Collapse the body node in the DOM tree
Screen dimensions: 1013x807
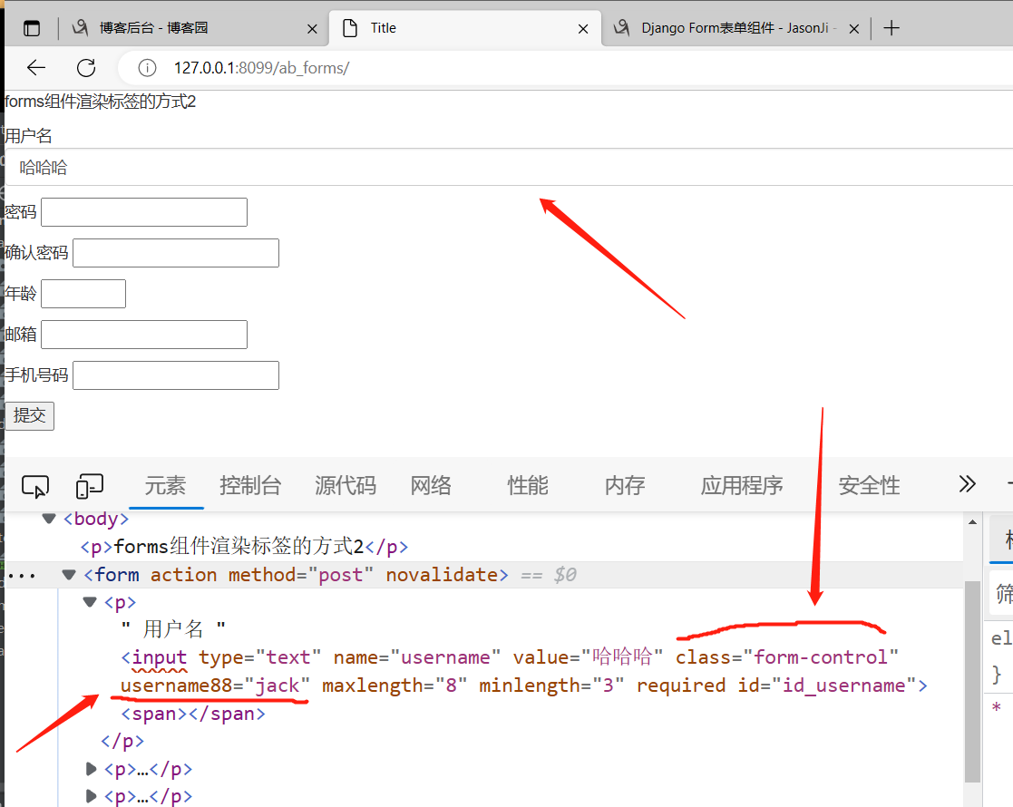48,518
